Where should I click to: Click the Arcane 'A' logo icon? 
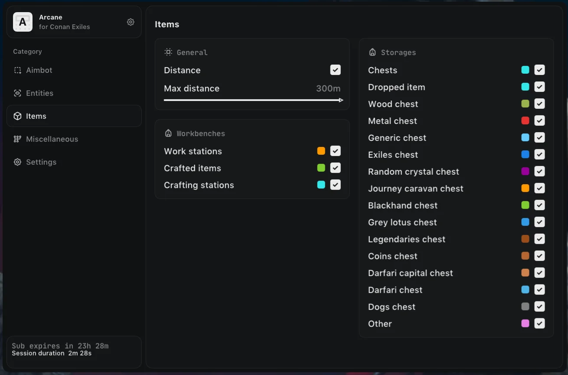pyautogui.click(x=23, y=22)
